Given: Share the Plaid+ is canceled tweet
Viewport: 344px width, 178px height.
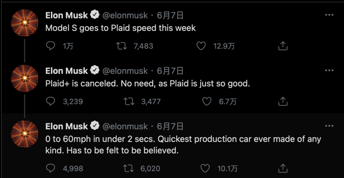Looking at the screenshot, I should click(283, 102).
